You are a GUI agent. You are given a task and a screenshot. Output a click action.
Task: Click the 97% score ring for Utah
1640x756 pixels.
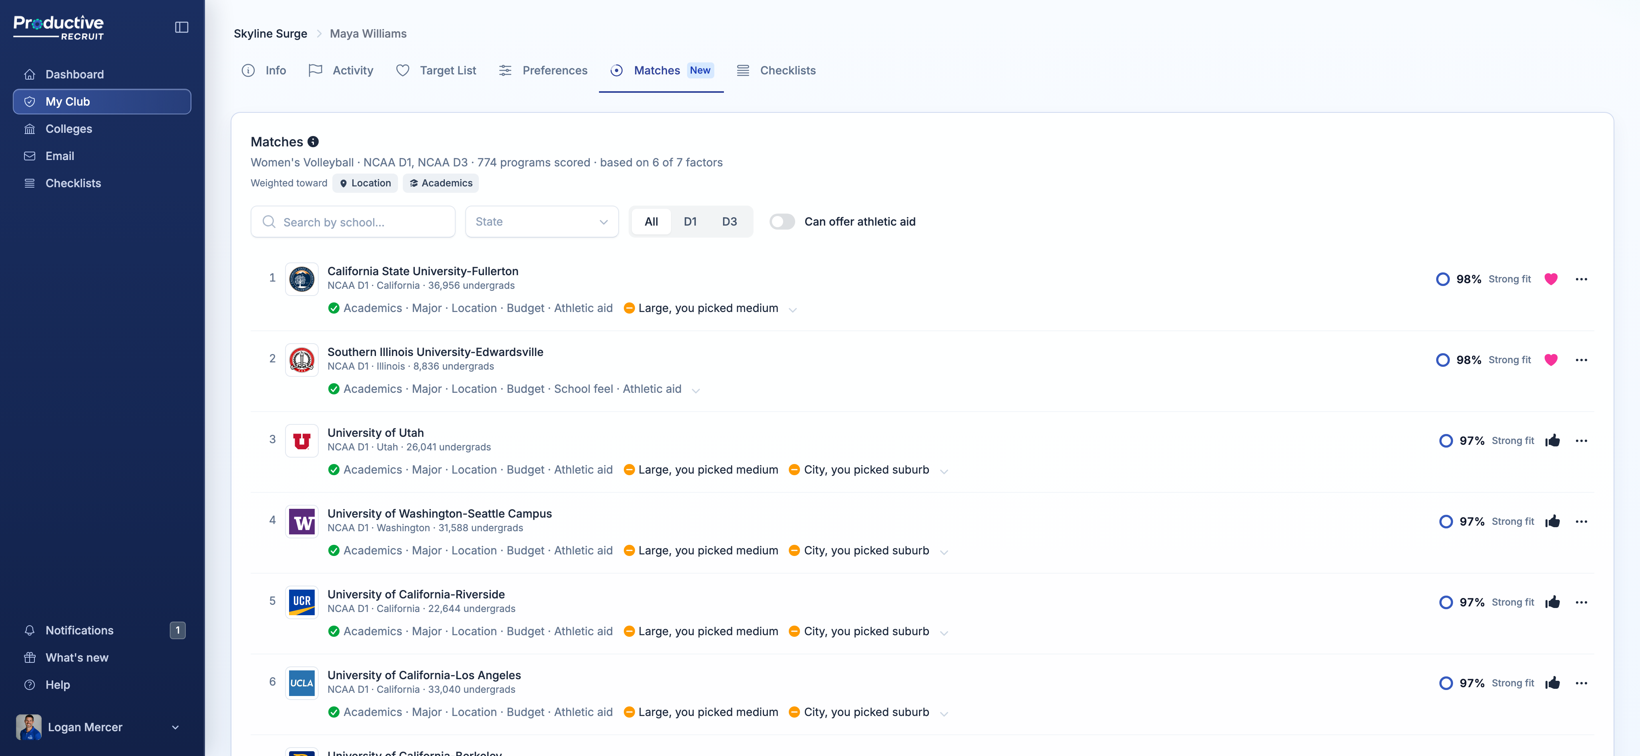point(1446,441)
